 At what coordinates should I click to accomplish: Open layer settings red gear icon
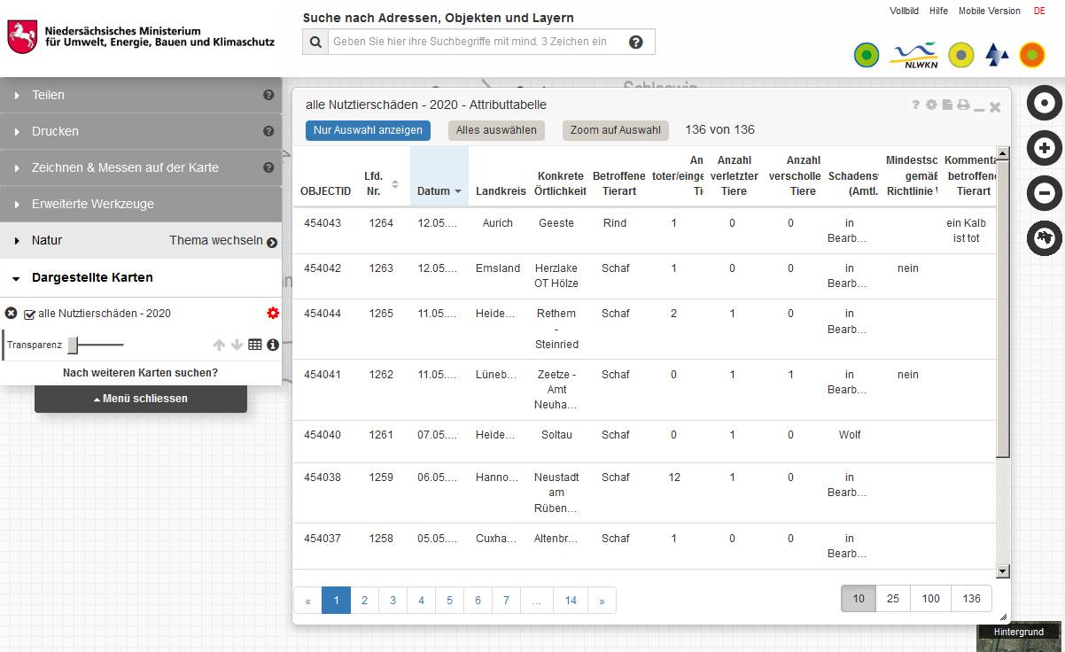click(x=273, y=314)
